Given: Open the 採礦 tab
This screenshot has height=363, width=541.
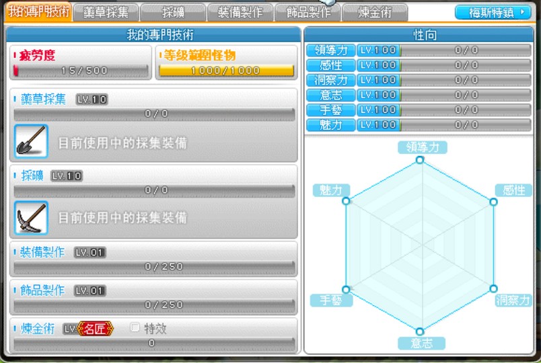Looking at the screenshot, I should coord(172,12).
